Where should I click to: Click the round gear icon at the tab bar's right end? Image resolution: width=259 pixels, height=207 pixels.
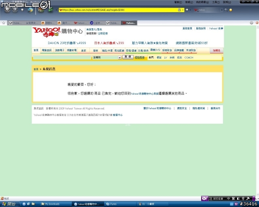point(251,23)
